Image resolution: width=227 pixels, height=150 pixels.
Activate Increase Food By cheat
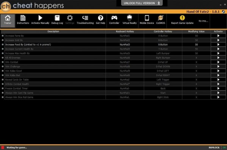pos(218,44)
